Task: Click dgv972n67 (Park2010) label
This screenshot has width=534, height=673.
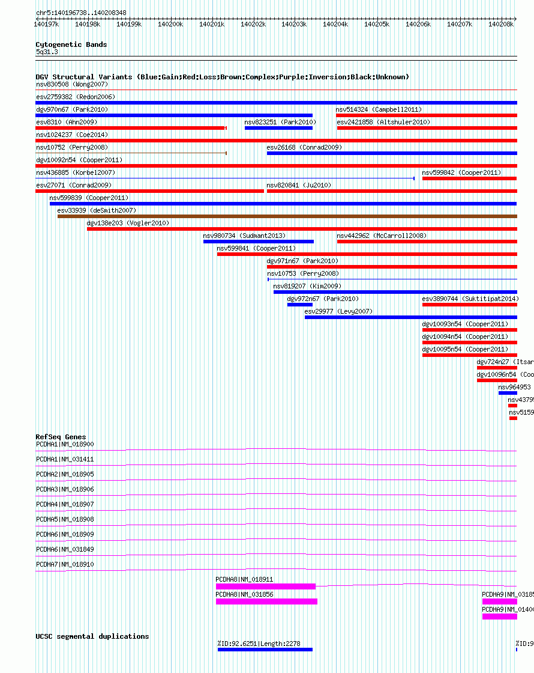Action: [323, 299]
